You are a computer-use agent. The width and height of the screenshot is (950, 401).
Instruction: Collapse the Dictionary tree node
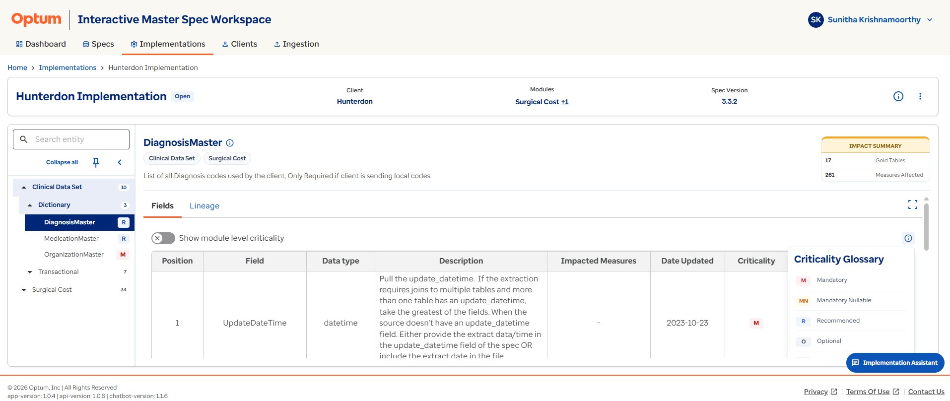[x=30, y=205]
